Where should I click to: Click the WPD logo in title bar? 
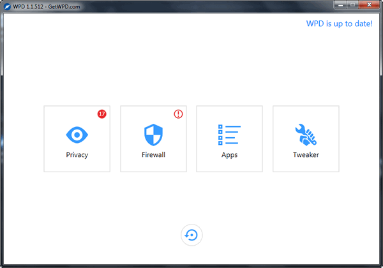click(x=7, y=6)
